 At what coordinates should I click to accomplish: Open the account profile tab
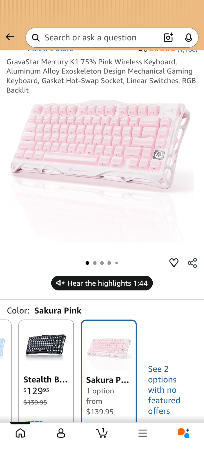[x=61, y=433]
